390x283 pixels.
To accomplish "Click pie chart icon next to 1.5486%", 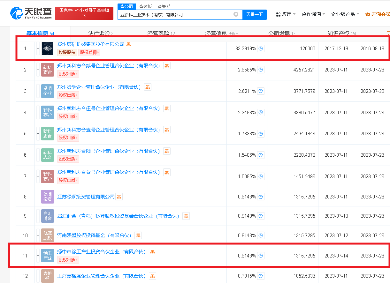I will 261,155.
